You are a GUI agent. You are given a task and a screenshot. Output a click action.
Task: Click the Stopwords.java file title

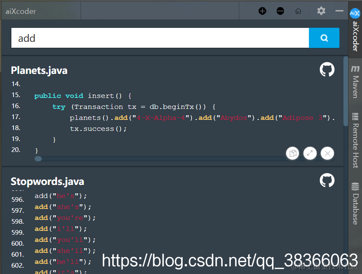tap(47, 182)
